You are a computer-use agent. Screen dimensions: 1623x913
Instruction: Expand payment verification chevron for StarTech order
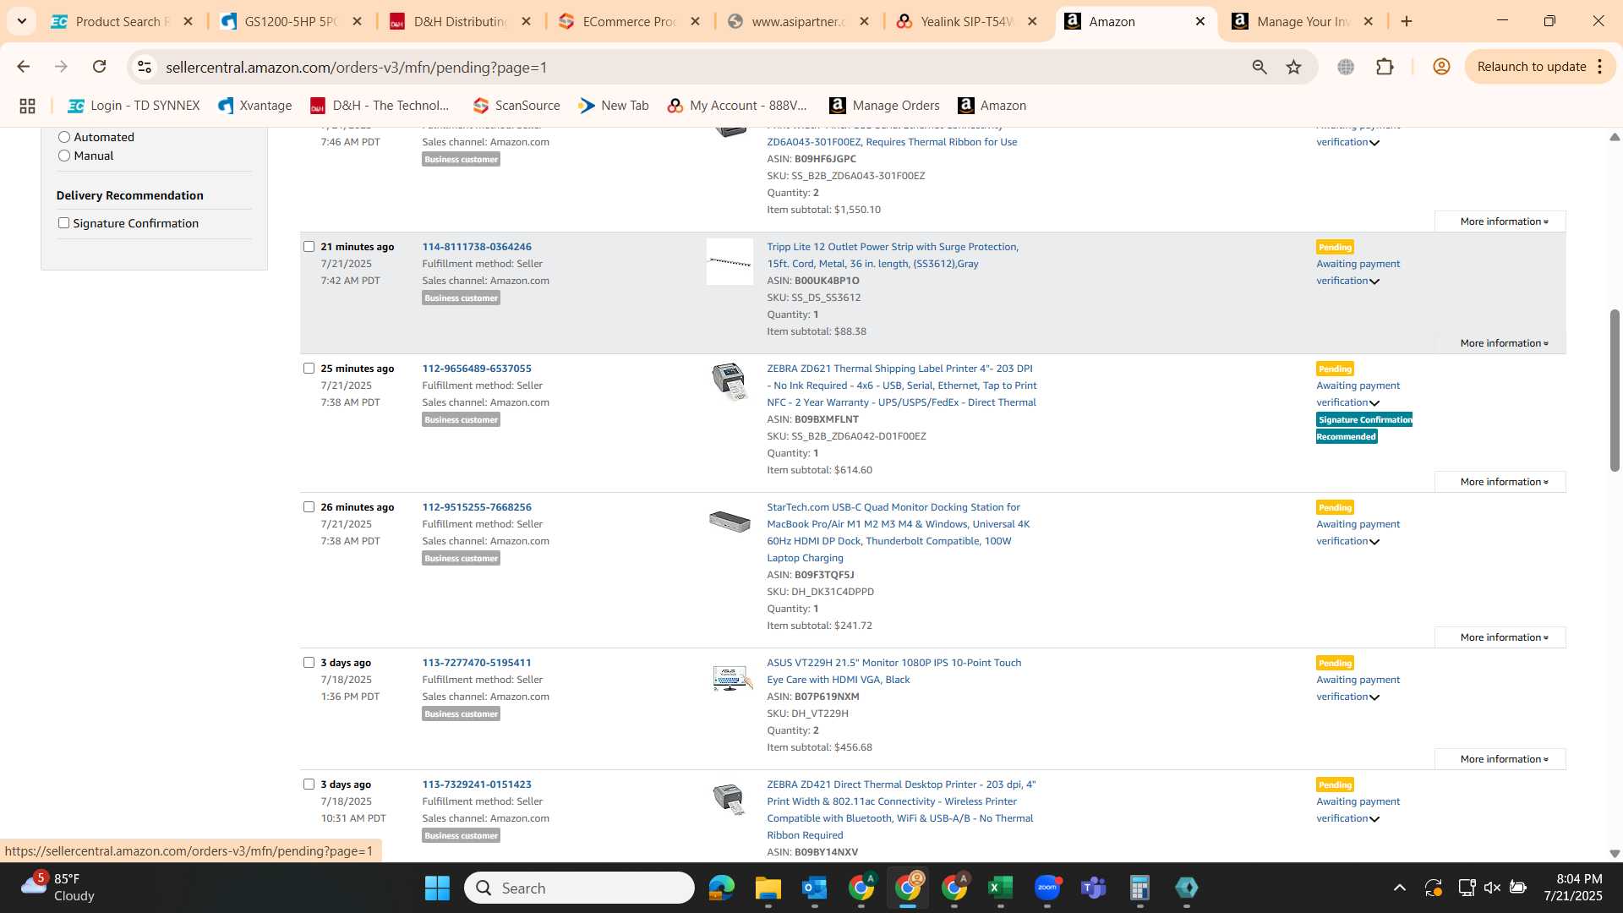click(x=1374, y=542)
